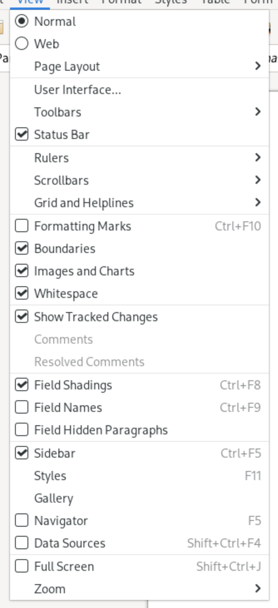Disable the Whitespace option

coord(21,293)
